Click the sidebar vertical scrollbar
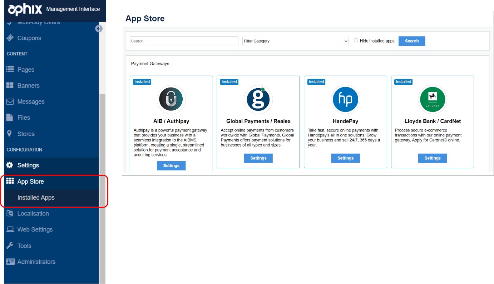The image size is (494, 284). [x=102, y=179]
